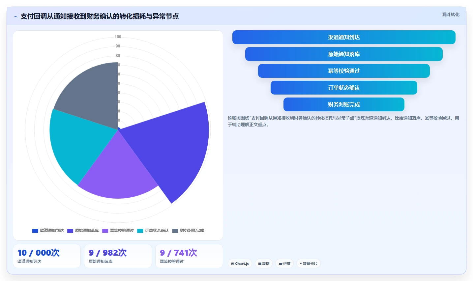
Task: Toggle 渠道通知到达 legend swatch
Action: (35, 231)
